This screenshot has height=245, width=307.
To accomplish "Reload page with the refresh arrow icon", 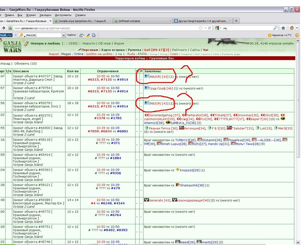I will click(210, 28).
